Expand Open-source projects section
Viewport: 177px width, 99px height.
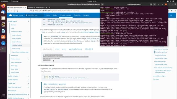pos(28,87)
